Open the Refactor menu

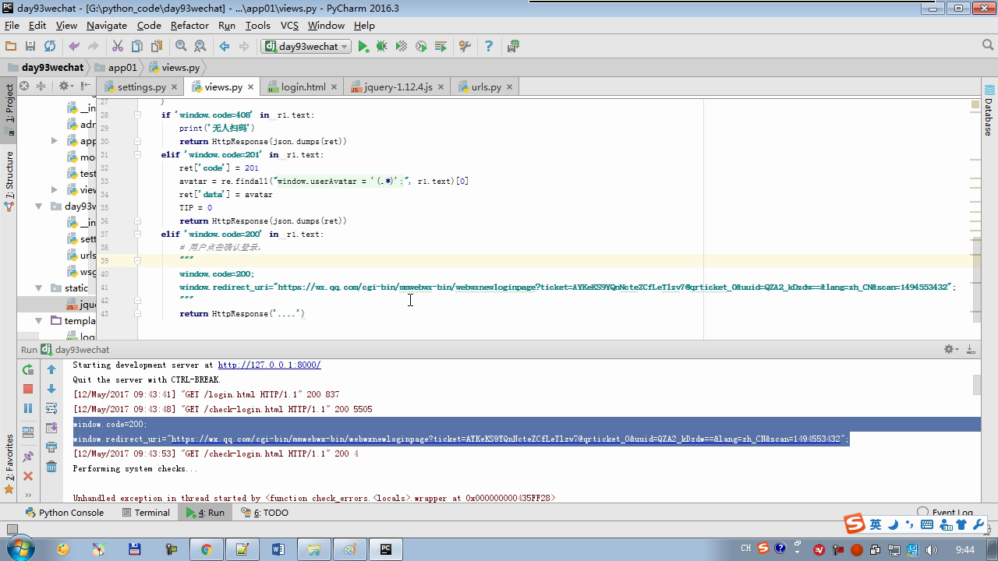tap(189, 25)
